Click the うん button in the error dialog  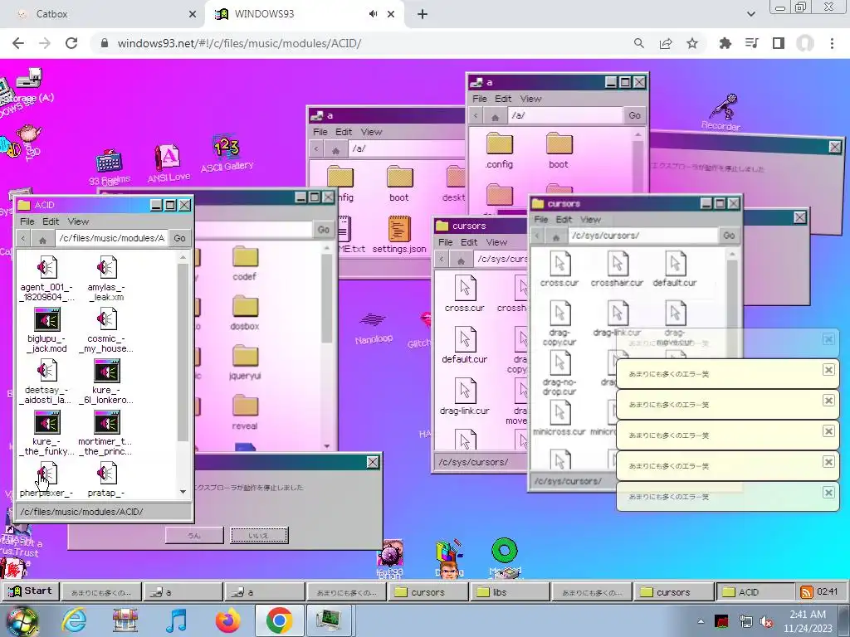194,535
